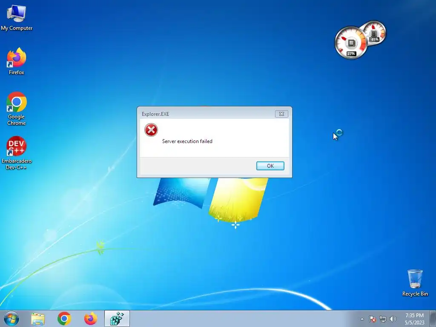The width and height of the screenshot is (436, 327).
Task: Click the 'Server execution failed' message text
Action: click(187, 141)
